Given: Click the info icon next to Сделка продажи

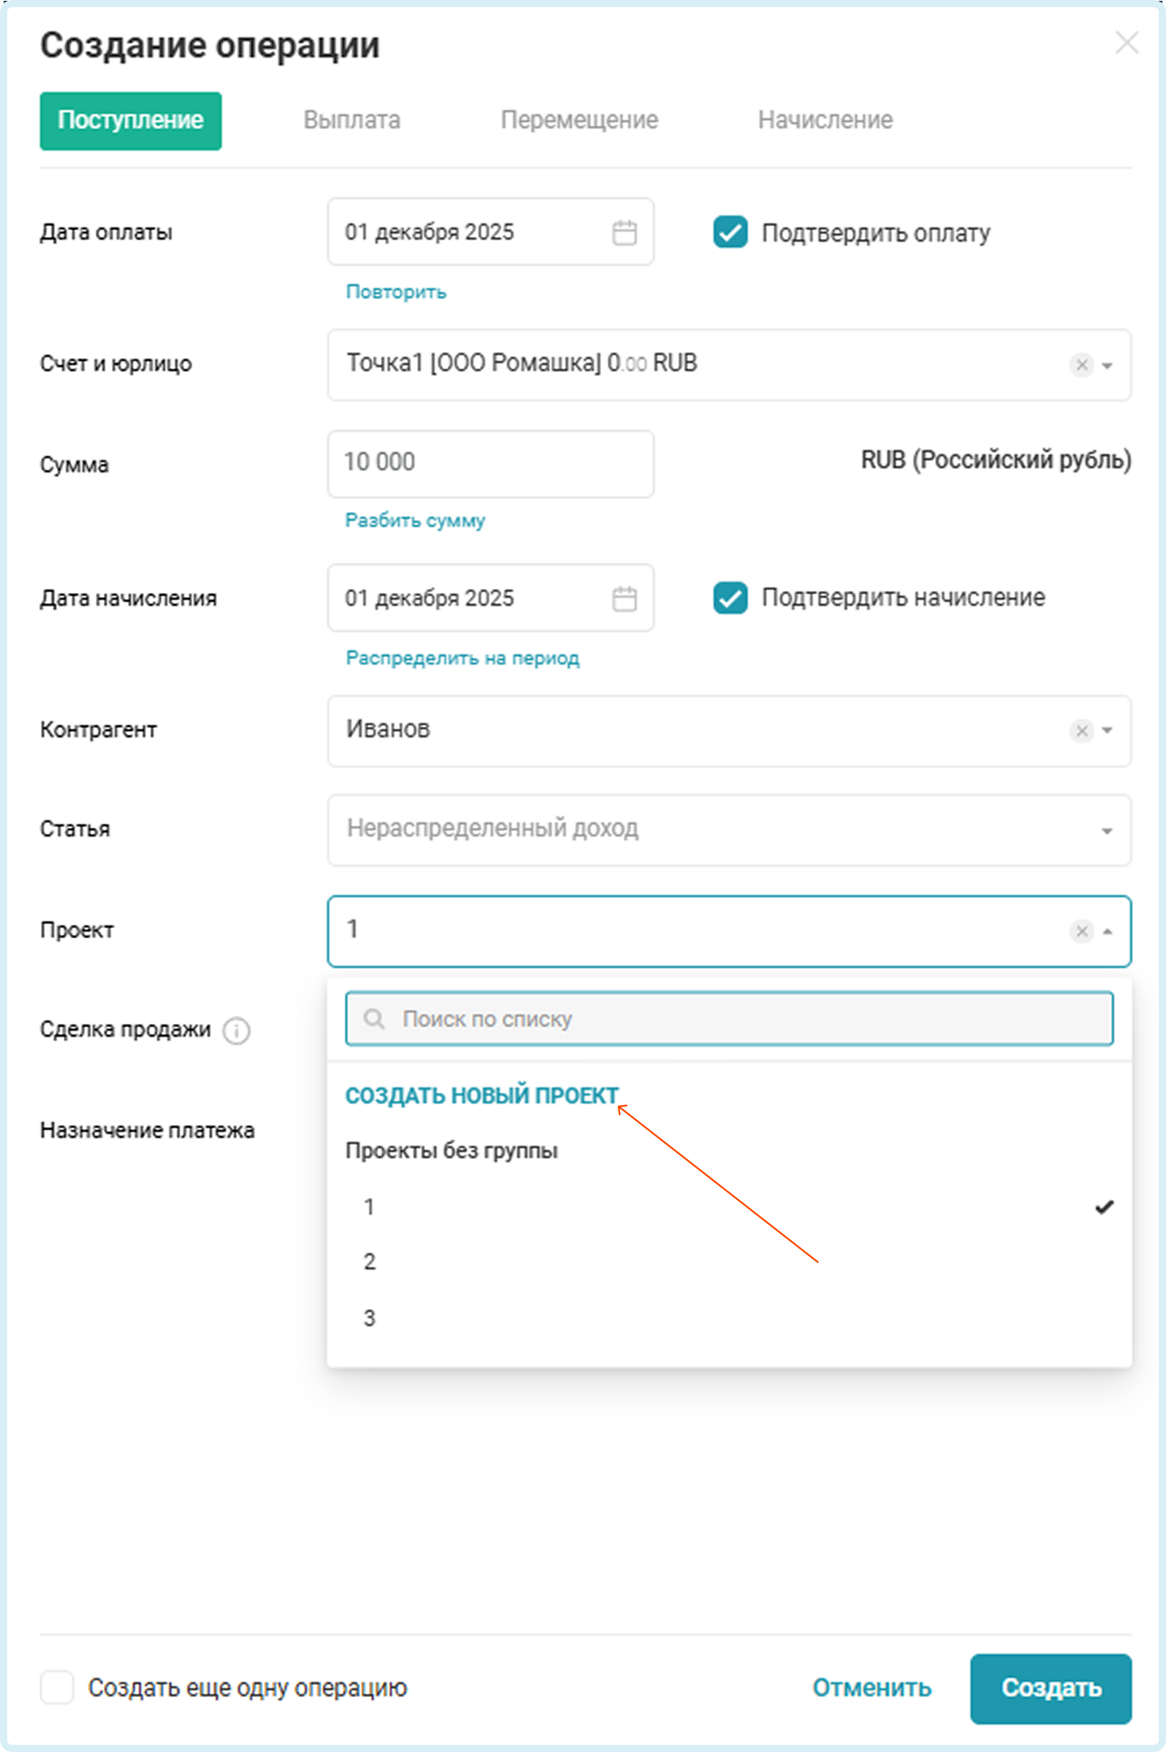Looking at the screenshot, I should [237, 1031].
